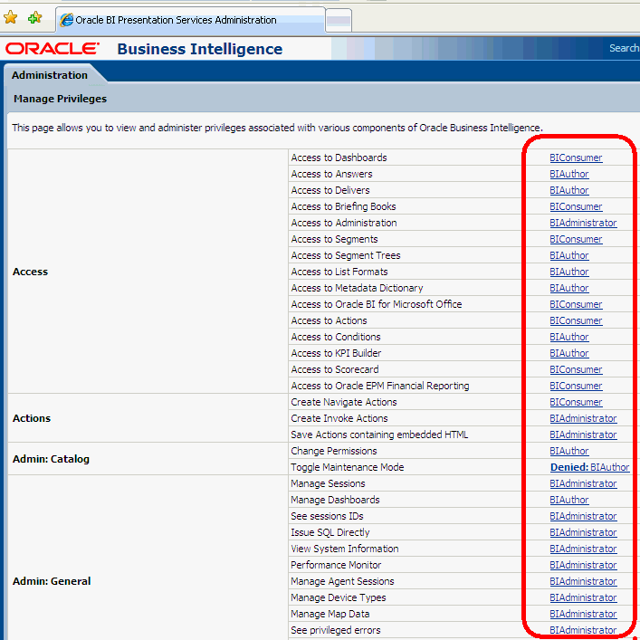Click the Internet Explorer page icon in tab
The height and width of the screenshot is (640, 640).
(66, 20)
